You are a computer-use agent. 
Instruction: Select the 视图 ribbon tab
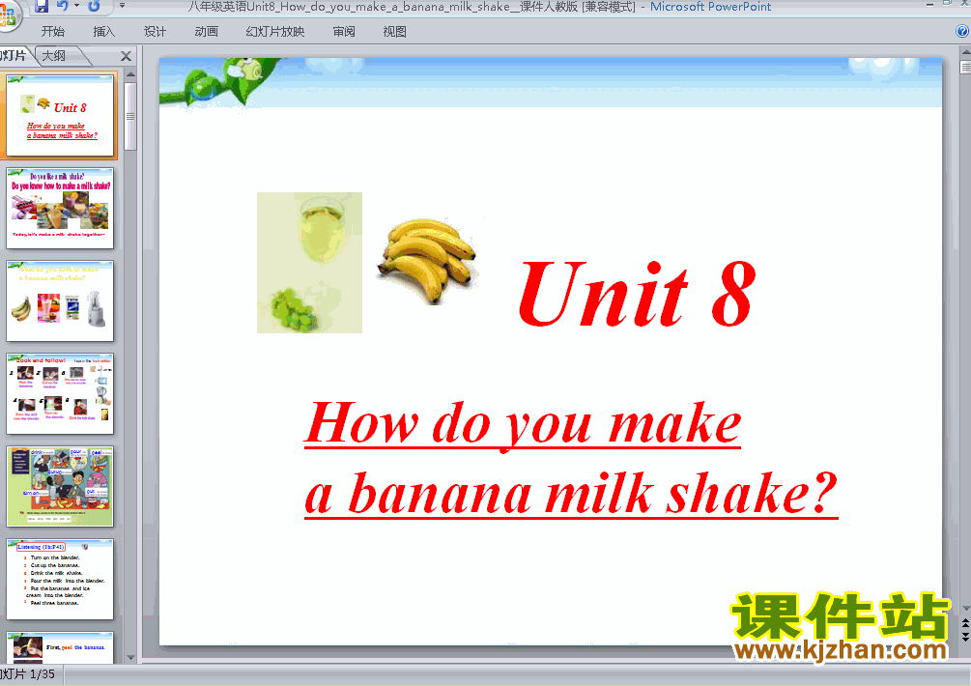(x=394, y=32)
